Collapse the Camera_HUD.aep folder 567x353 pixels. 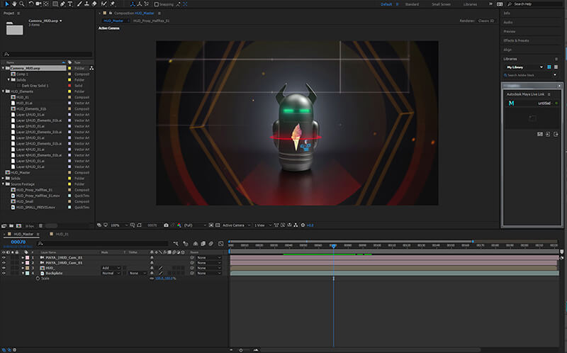pos(4,68)
